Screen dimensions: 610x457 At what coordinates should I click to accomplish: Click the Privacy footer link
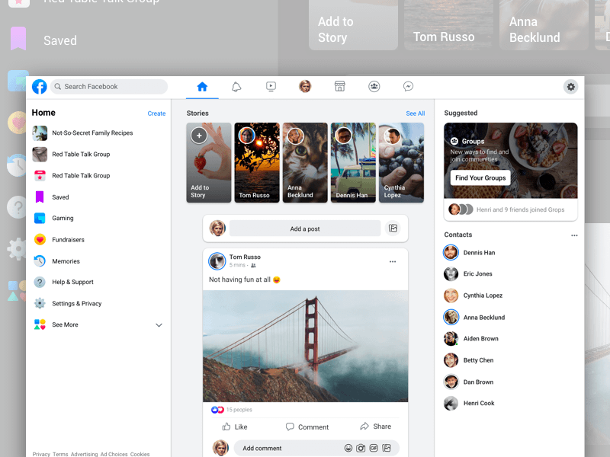point(41,454)
